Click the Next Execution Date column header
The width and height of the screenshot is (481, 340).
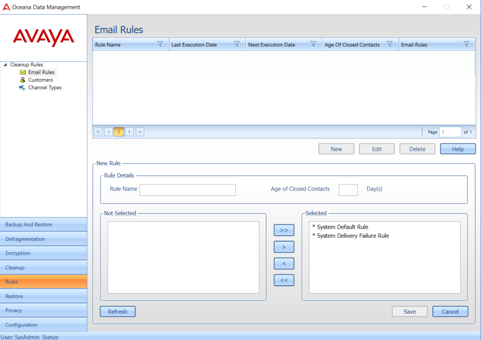(x=284, y=45)
